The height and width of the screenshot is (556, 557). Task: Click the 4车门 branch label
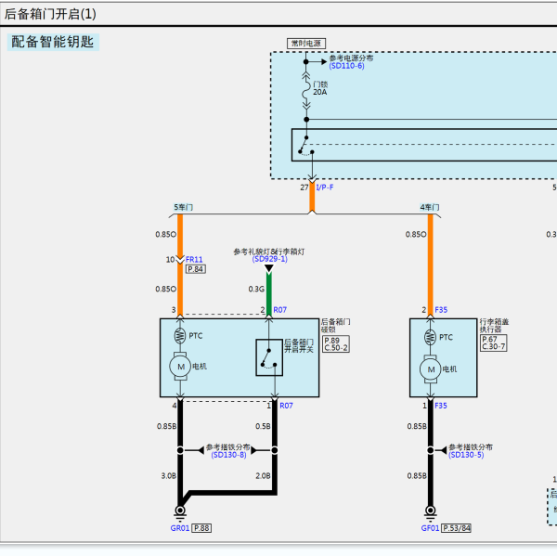click(430, 207)
